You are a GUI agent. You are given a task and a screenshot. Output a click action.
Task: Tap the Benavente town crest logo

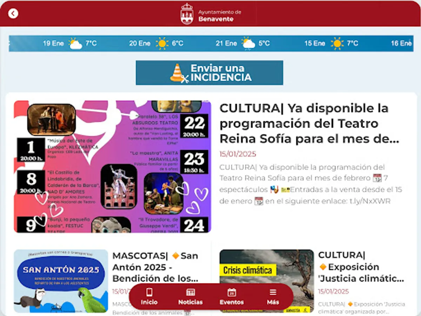(187, 13)
